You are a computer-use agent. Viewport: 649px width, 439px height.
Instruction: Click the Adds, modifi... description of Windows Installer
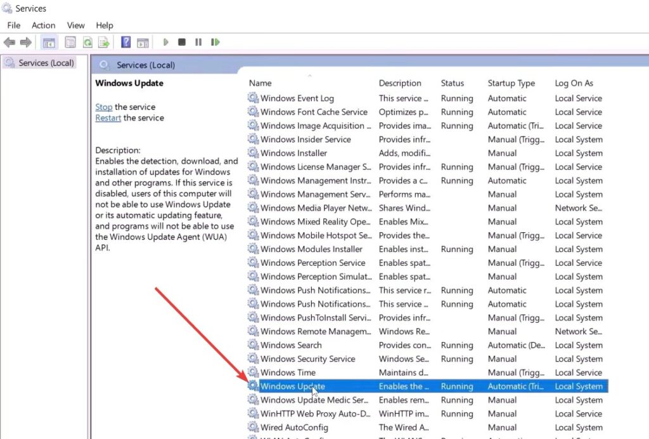click(x=404, y=154)
